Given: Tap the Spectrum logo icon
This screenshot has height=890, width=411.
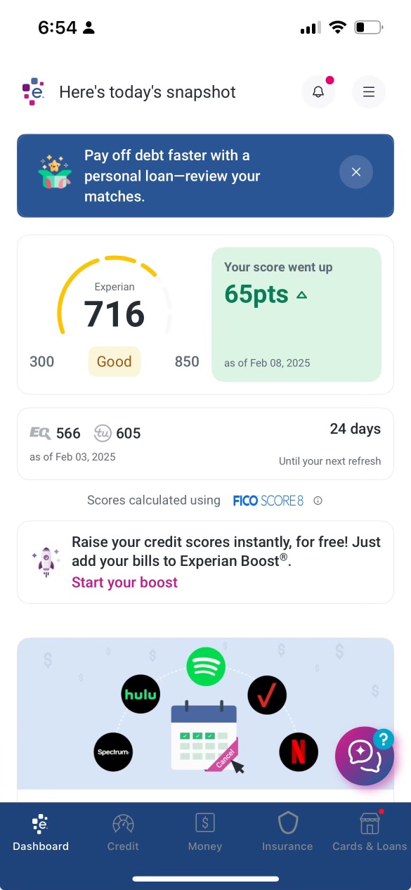Looking at the screenshot, I should click(114, 752).
